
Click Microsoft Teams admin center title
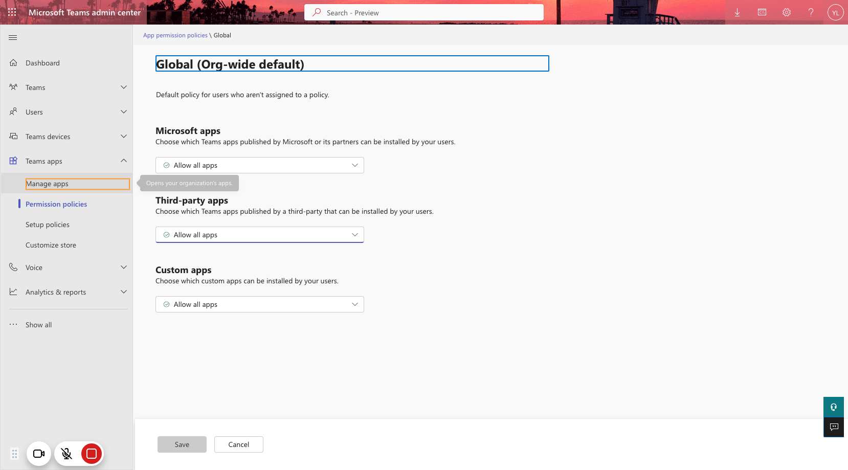click(85, 12)
